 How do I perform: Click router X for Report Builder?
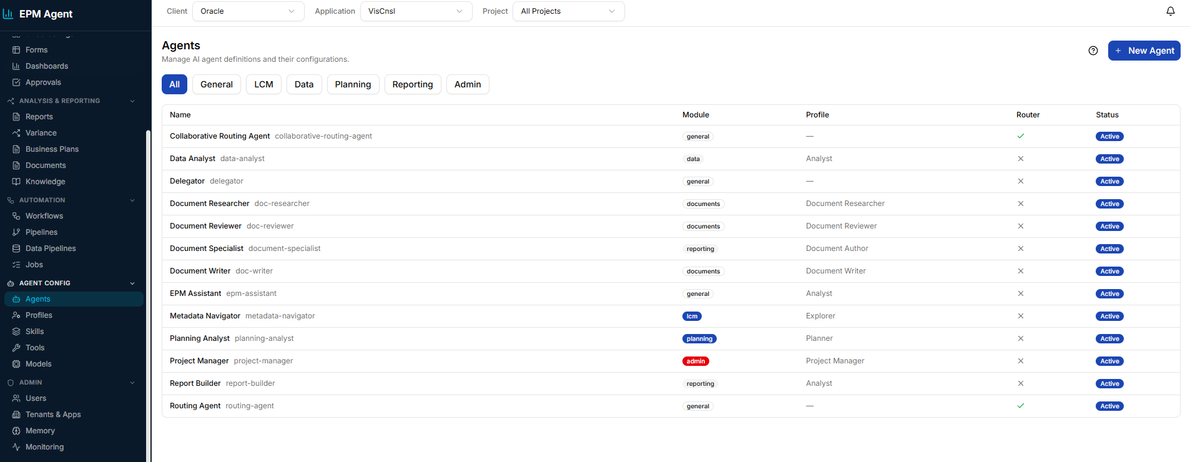1021,383
